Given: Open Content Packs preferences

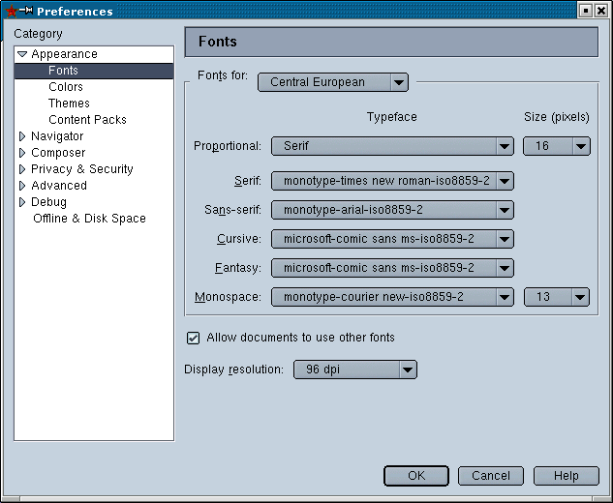Looking at the screenshot, I should click(x=87, y=120).
